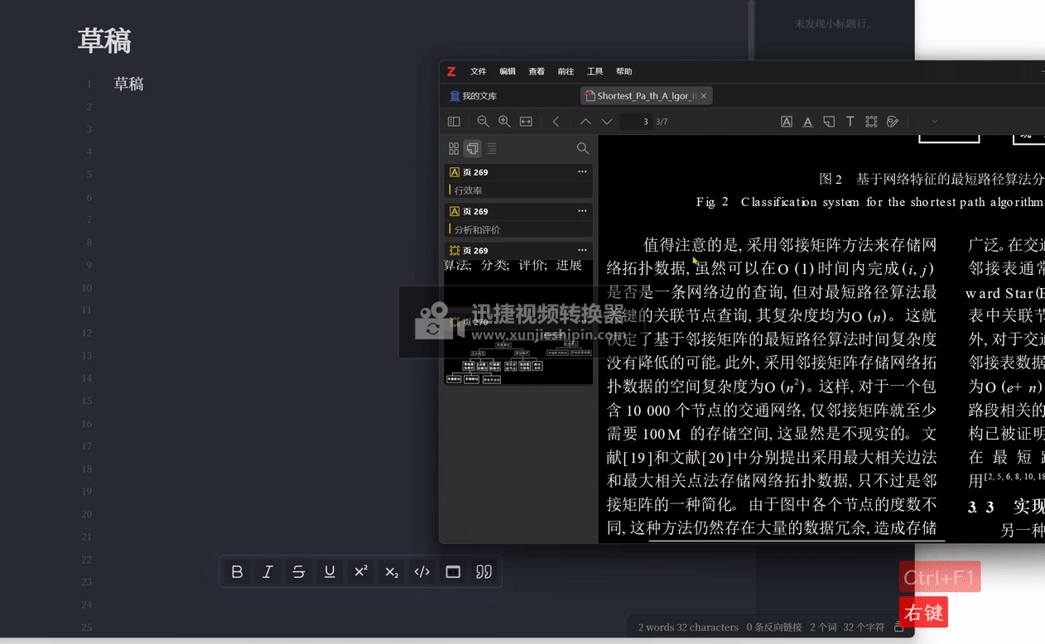Open options for the 行效率 annotation

tap(582, 172)
